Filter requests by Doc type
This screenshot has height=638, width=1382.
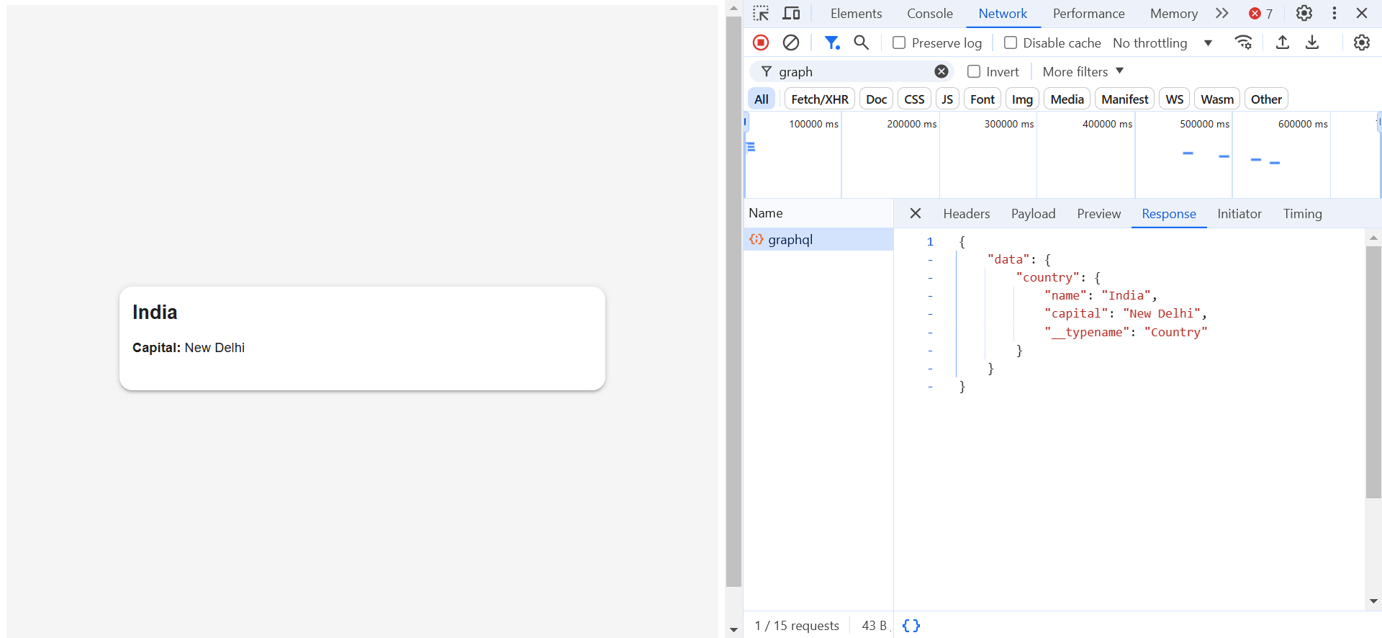coord(877,99)
